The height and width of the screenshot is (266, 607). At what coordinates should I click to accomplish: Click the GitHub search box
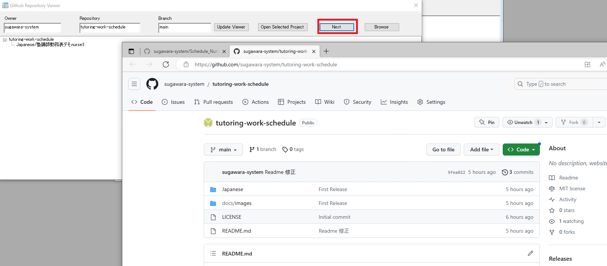click(x=560, y=84)
